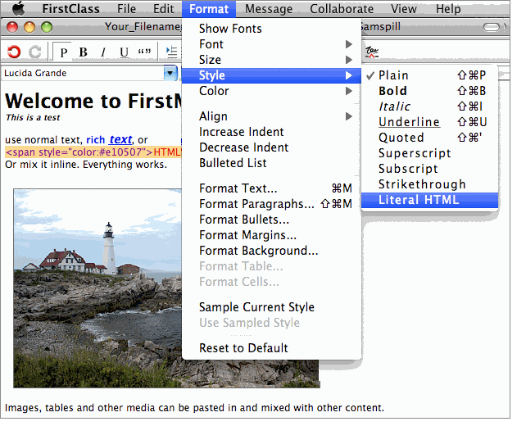Click the 'rich' blue word

point(96,139)
